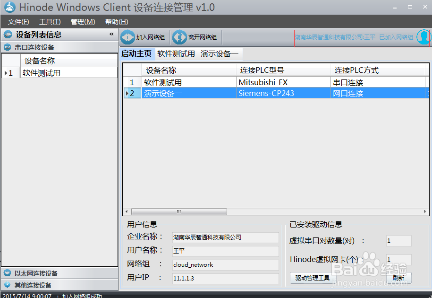Click row selector 2 in main table
This screenshot has width=432, height=298.
(132, 93)
